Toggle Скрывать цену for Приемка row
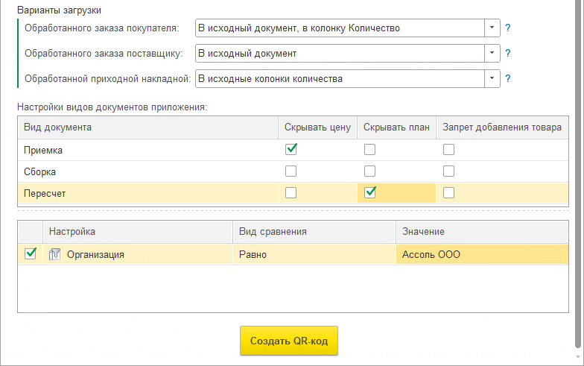584x366 pixels. click(291, 149)
